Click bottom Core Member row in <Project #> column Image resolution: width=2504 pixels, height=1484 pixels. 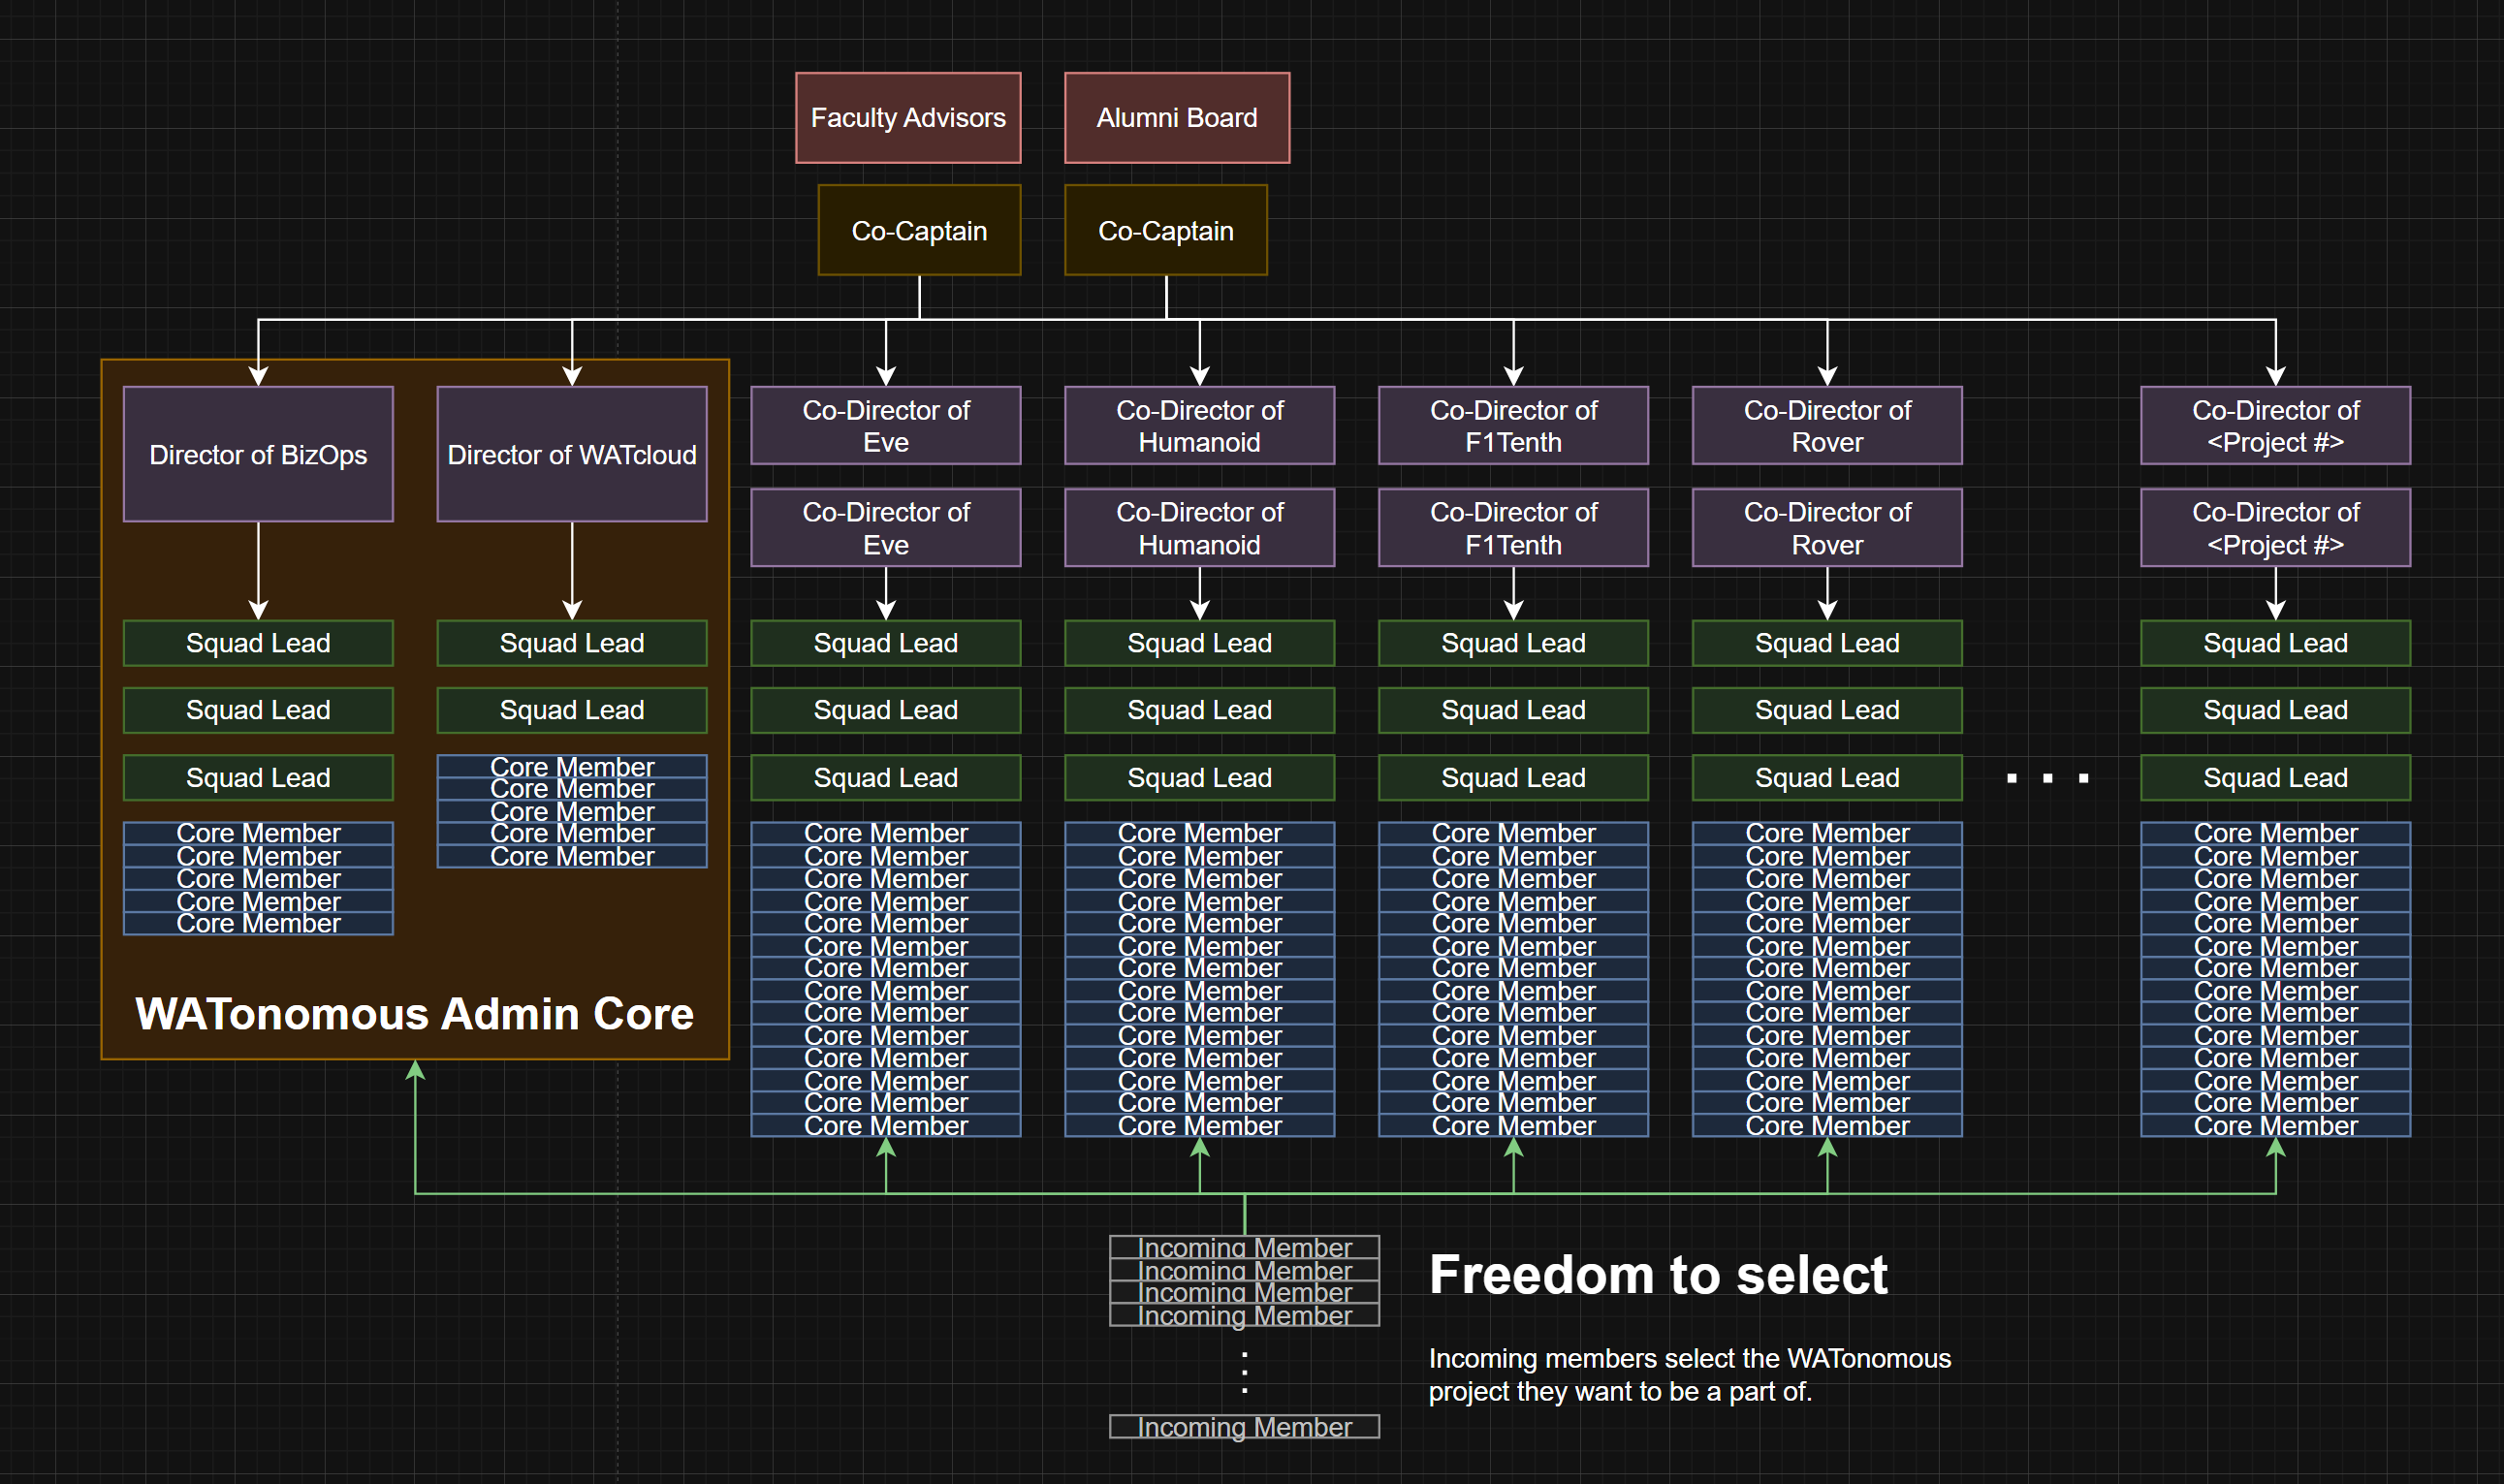tap(2276, 1126)
